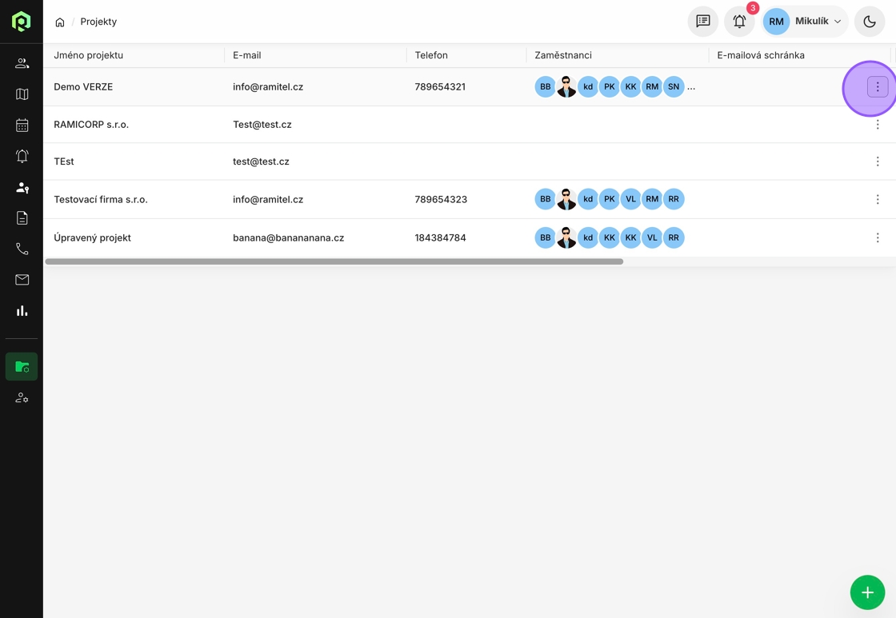Click the horizontal table scrollbar

(x=334, y=261)
